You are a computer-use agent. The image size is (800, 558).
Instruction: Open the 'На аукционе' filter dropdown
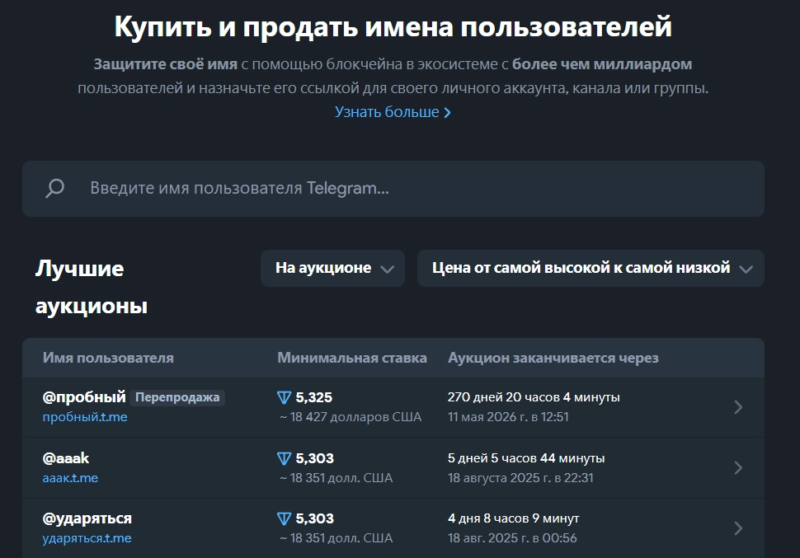(x=332, y=268)
